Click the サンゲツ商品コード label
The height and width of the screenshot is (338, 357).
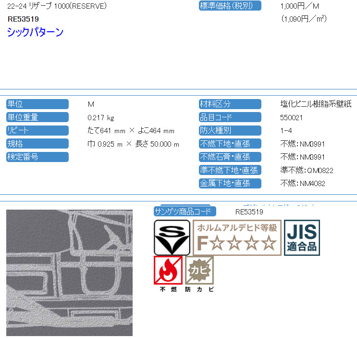185,212
